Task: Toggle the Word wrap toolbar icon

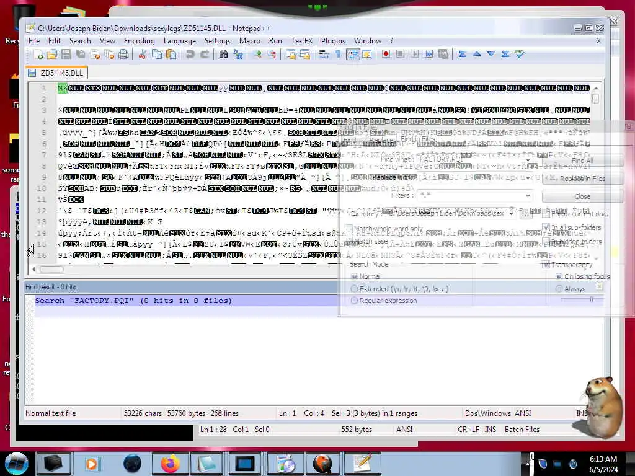Action: tap(324, 55)
